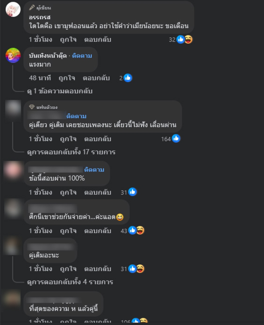This screenshot has height=325, width=264.
Task: Click the 48 นาที timestamp
Action: 40,78
